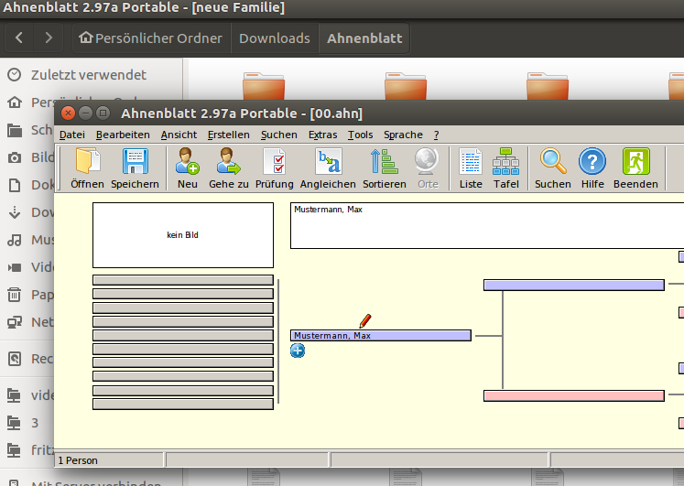This screenshot has width=684, height=486.
Task: Open the Ansicht menu
Action: [179, 135]
